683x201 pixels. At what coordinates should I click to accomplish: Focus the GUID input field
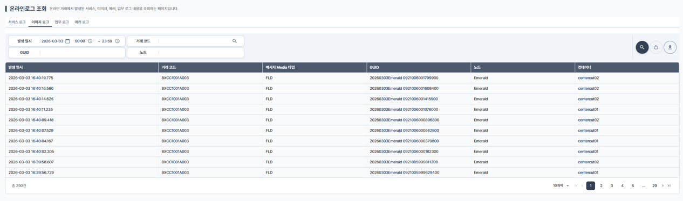(x=83, y=53)
